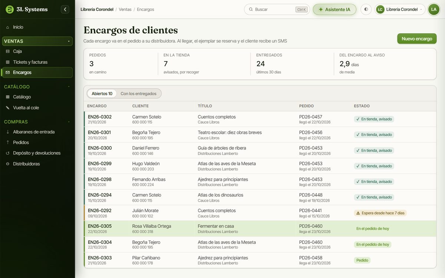Click the Caja icon in the sidebar
This screenshot has width=445, height=278.
(x=8, y=51)
